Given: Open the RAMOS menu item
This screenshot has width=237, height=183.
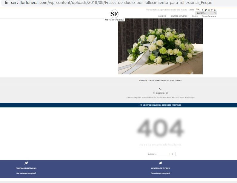Looking at the screenshot, I should coord(195,16).
